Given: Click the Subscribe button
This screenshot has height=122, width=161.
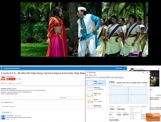Looking at the screenshot, I should click(11, 79).
